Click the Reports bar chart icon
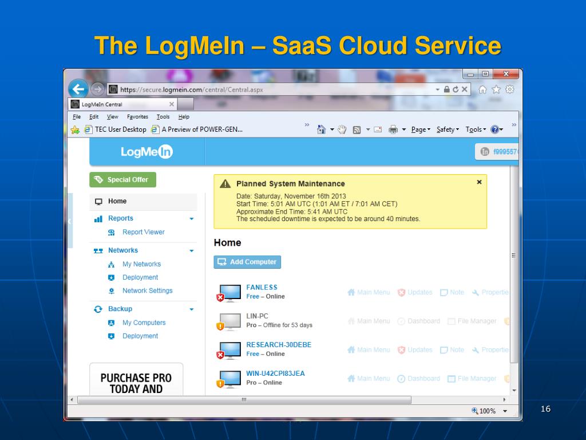This screenshot has height=440, width=586. (98, 218)
